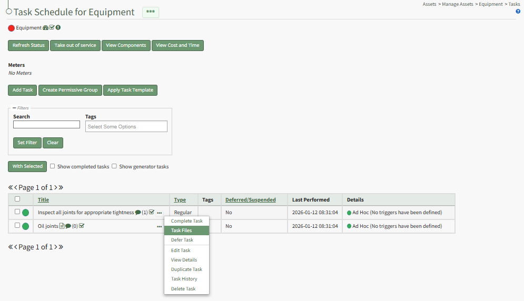
Task: Go to last page using bottom double-right arrow
Action: pos(61,247)
